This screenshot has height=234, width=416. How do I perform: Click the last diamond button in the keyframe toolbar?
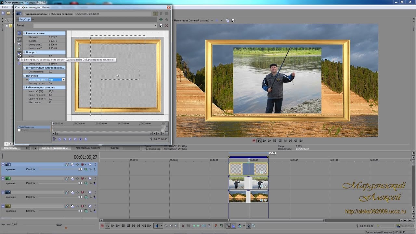pyautogui.click(x=86, y=139)
